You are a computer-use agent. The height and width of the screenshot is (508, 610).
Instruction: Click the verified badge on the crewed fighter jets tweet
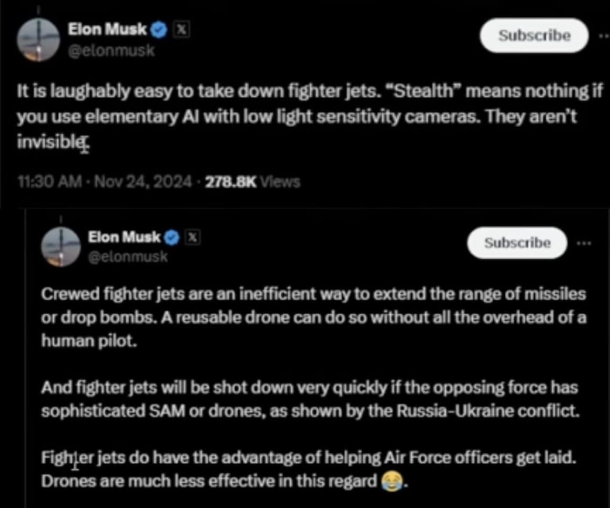click(x=172, y=238)
